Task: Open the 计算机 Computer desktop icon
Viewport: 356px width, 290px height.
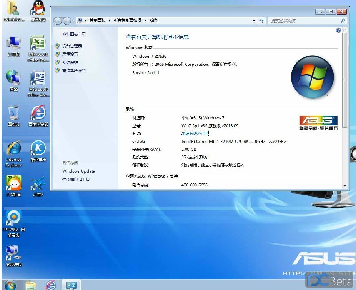Action: (x=14, y=46)
